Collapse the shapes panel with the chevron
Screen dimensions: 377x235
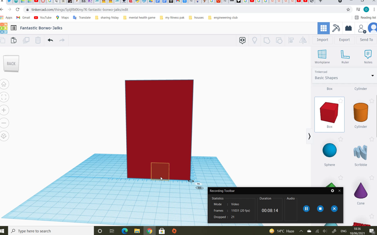pyautogui.click(x=309, y=136)
